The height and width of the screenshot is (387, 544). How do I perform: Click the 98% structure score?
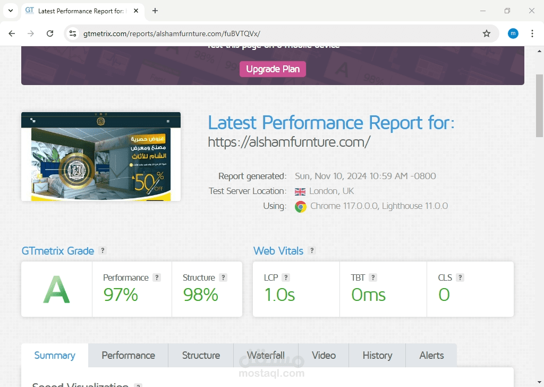[x=200, y=295]
